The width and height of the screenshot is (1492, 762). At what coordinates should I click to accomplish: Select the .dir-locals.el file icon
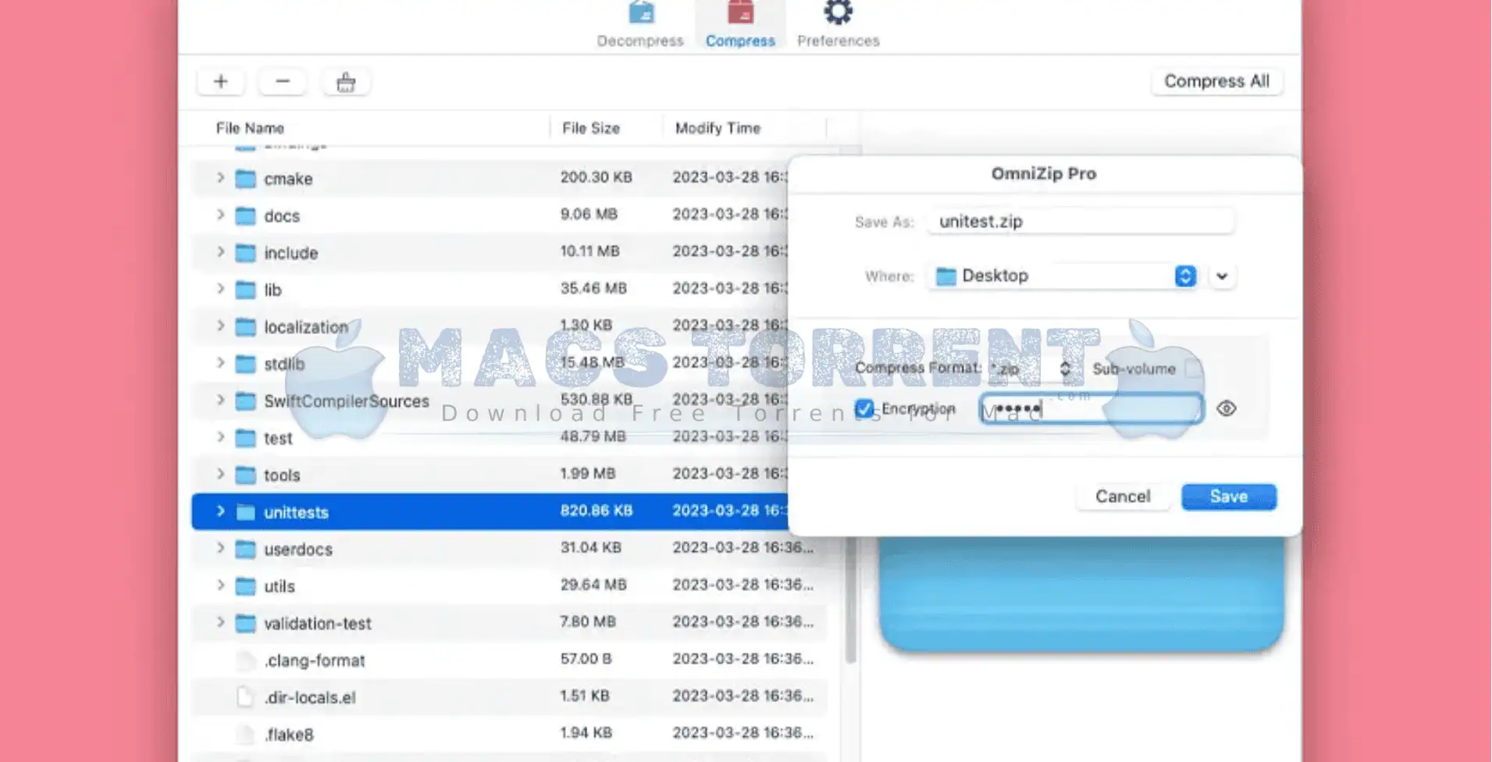coord(245,697)
